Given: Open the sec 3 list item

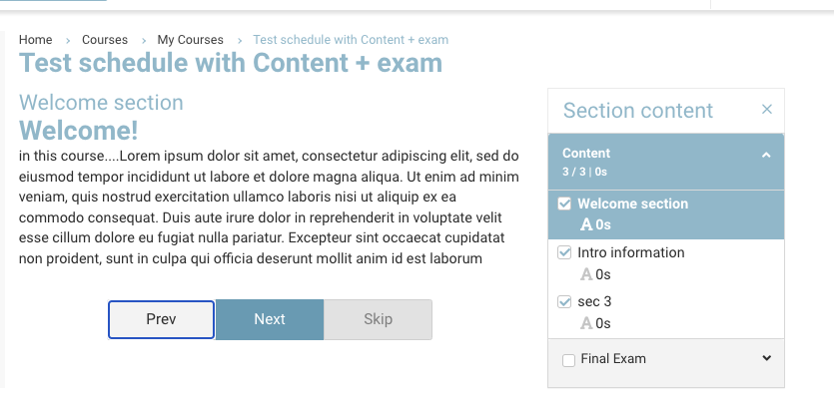Looking at the screenshot, I should (x=594, y=301).
